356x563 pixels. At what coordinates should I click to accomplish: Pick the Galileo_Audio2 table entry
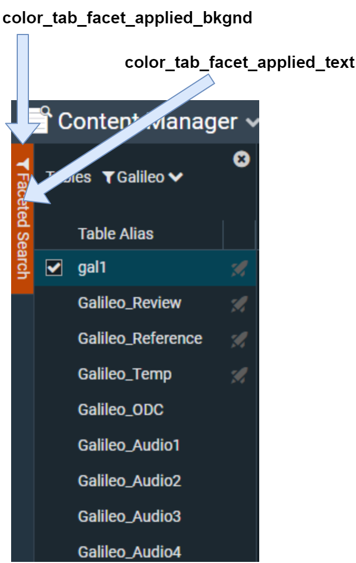(x=130, y=481)
